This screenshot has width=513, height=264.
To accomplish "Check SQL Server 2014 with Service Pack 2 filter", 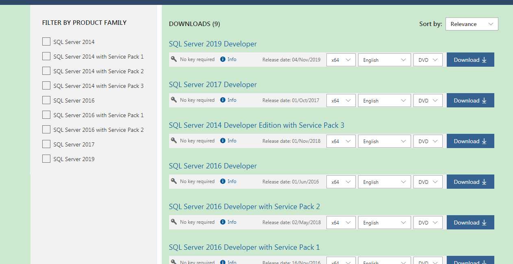I will click(x=46, y=71).
